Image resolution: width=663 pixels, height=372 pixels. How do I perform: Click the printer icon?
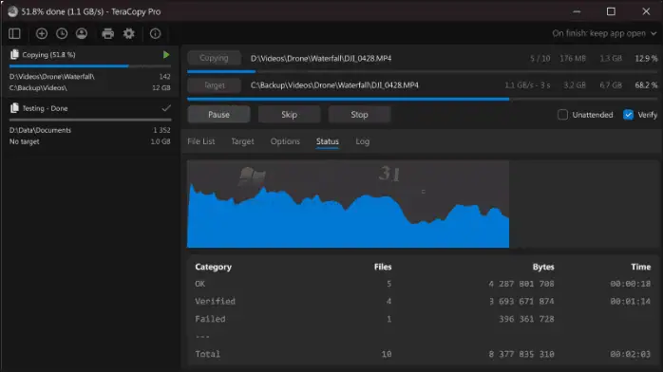pyautogui.click(x=108, y=33)
